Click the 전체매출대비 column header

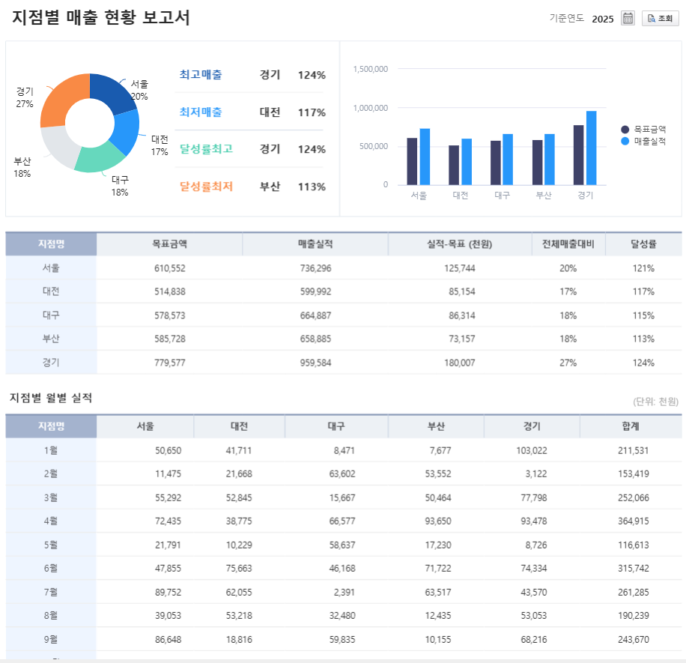[x=568, y=244]
